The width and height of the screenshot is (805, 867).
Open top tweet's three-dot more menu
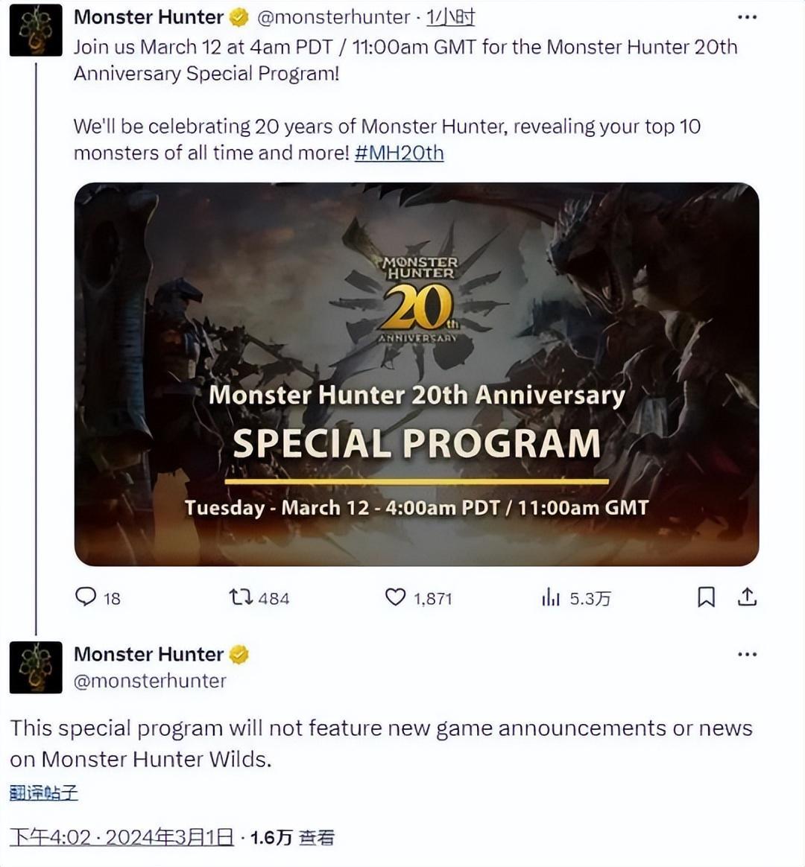(x=747, y=17)
